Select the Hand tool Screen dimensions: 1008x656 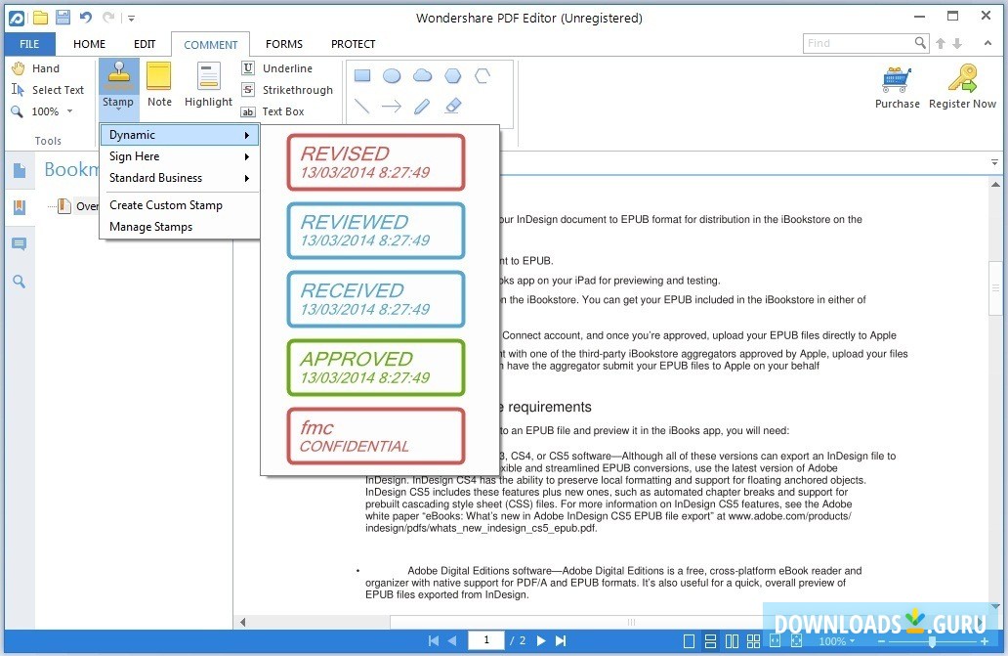[36, 68]
